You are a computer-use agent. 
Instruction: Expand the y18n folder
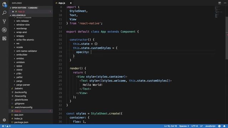(x=19, y=74)
